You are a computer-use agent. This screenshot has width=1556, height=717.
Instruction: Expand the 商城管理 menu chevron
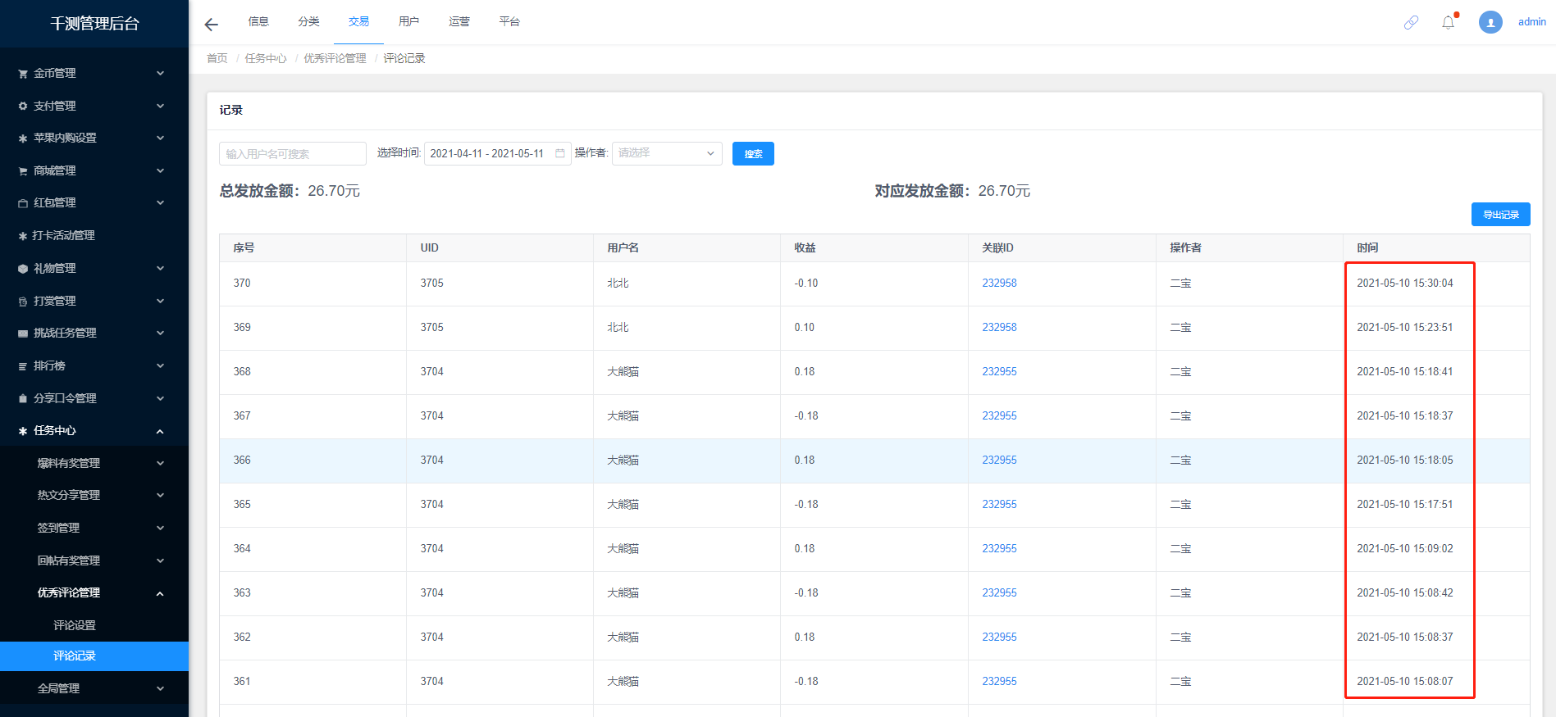[160, 170]
